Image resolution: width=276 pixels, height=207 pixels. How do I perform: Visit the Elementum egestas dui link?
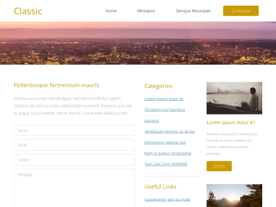tap(165, 143)
